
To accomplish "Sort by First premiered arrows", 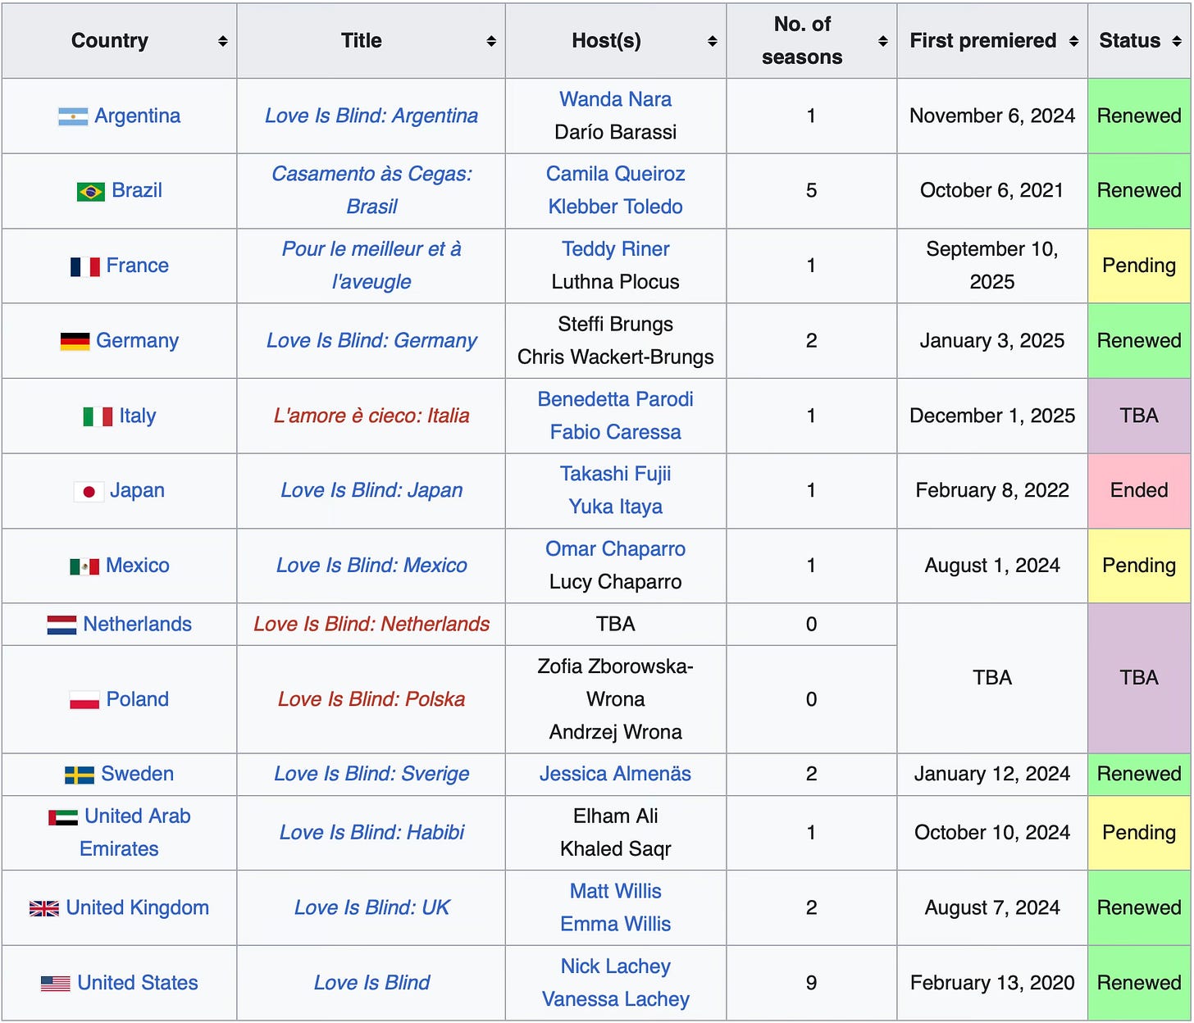I will point(1073,41).
